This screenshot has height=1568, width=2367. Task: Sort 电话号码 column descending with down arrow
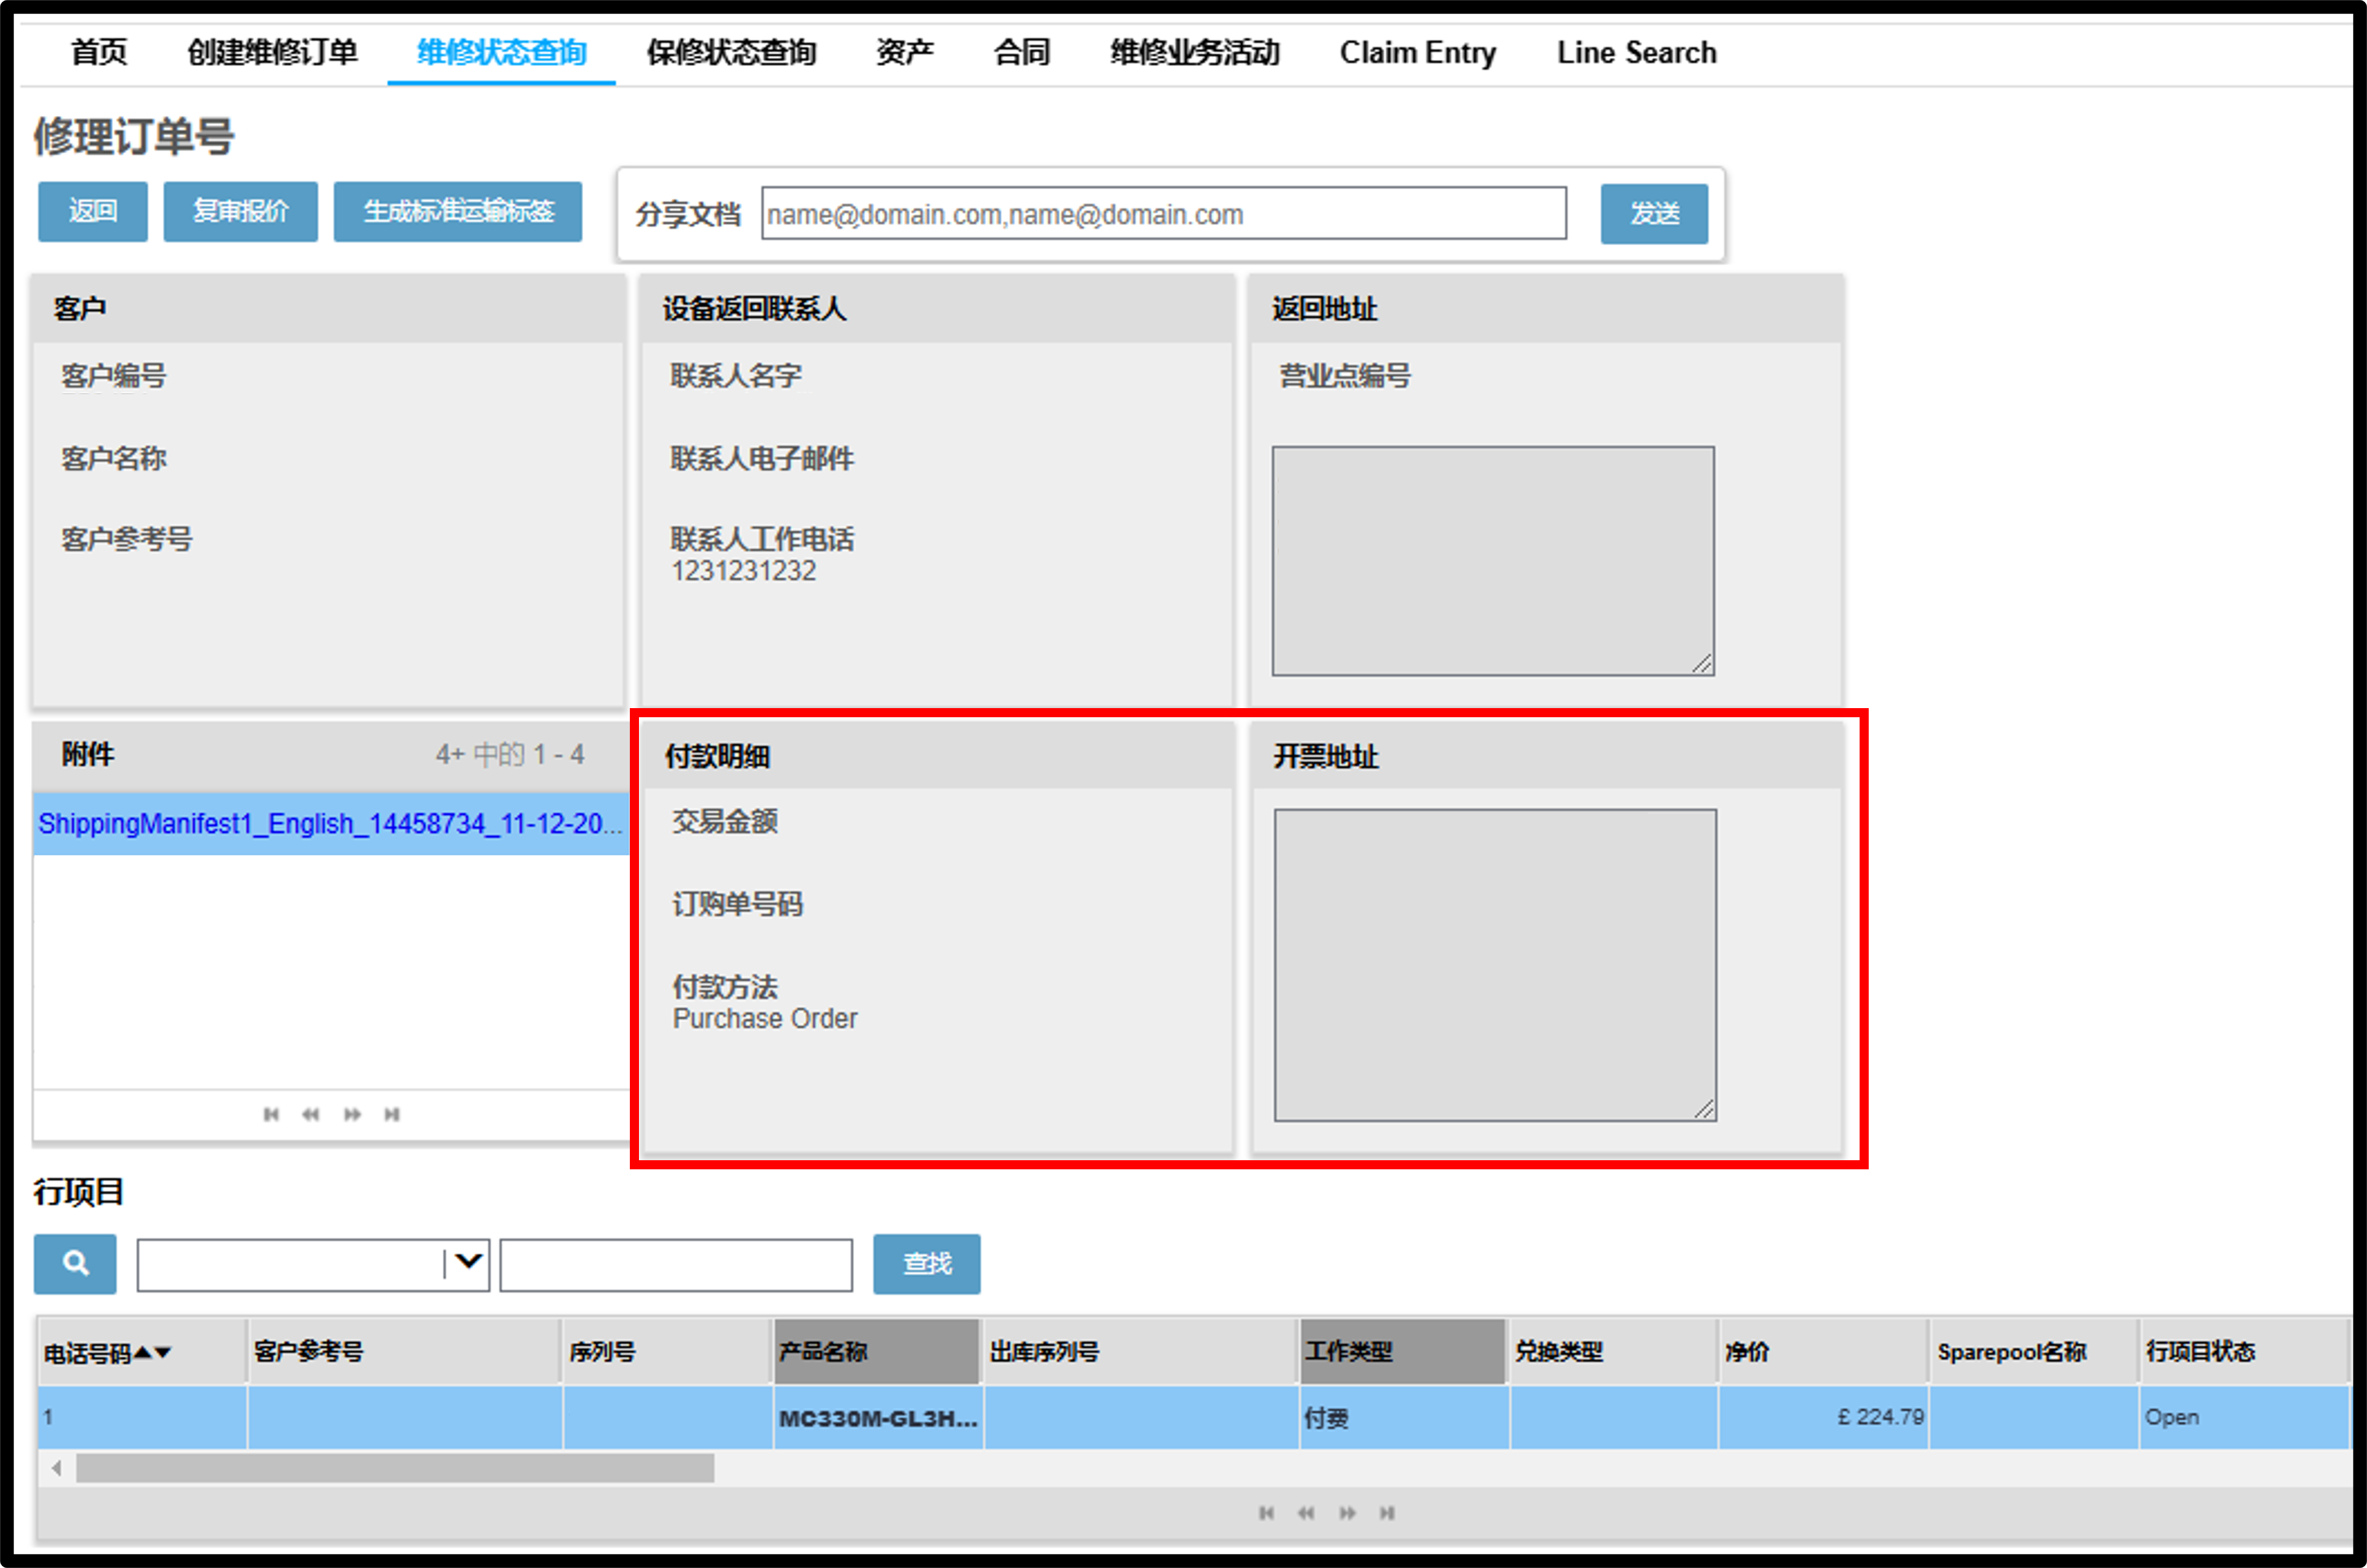(x=163, y=1352)
